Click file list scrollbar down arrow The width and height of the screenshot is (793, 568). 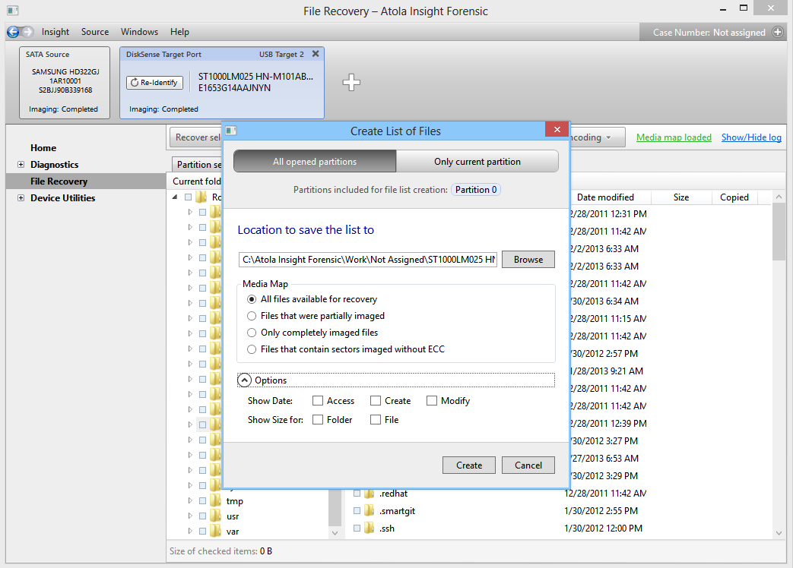pyautogui.click(x=779, y=532)
